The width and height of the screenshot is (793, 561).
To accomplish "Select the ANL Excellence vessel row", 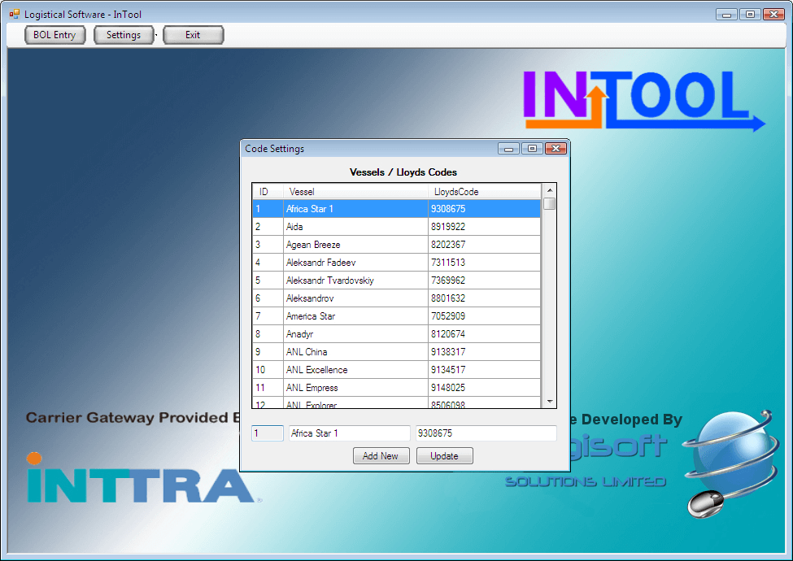I will 397,370.
